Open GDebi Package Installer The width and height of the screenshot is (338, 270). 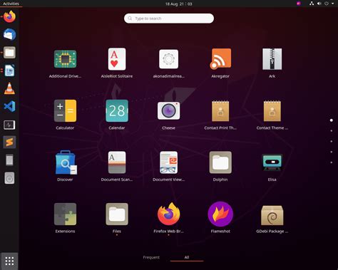click(272, 215)
